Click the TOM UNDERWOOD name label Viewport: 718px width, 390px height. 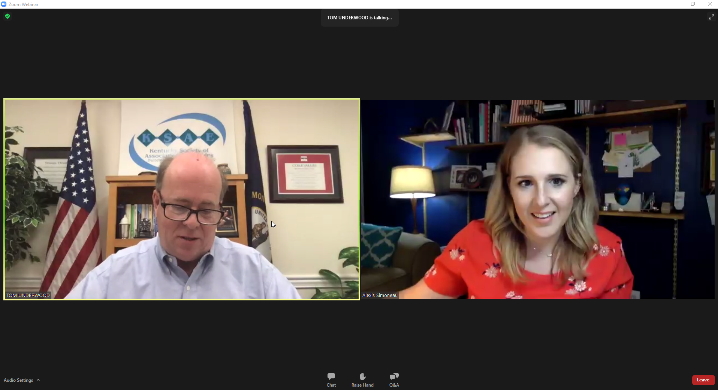(x=28, y=295)
